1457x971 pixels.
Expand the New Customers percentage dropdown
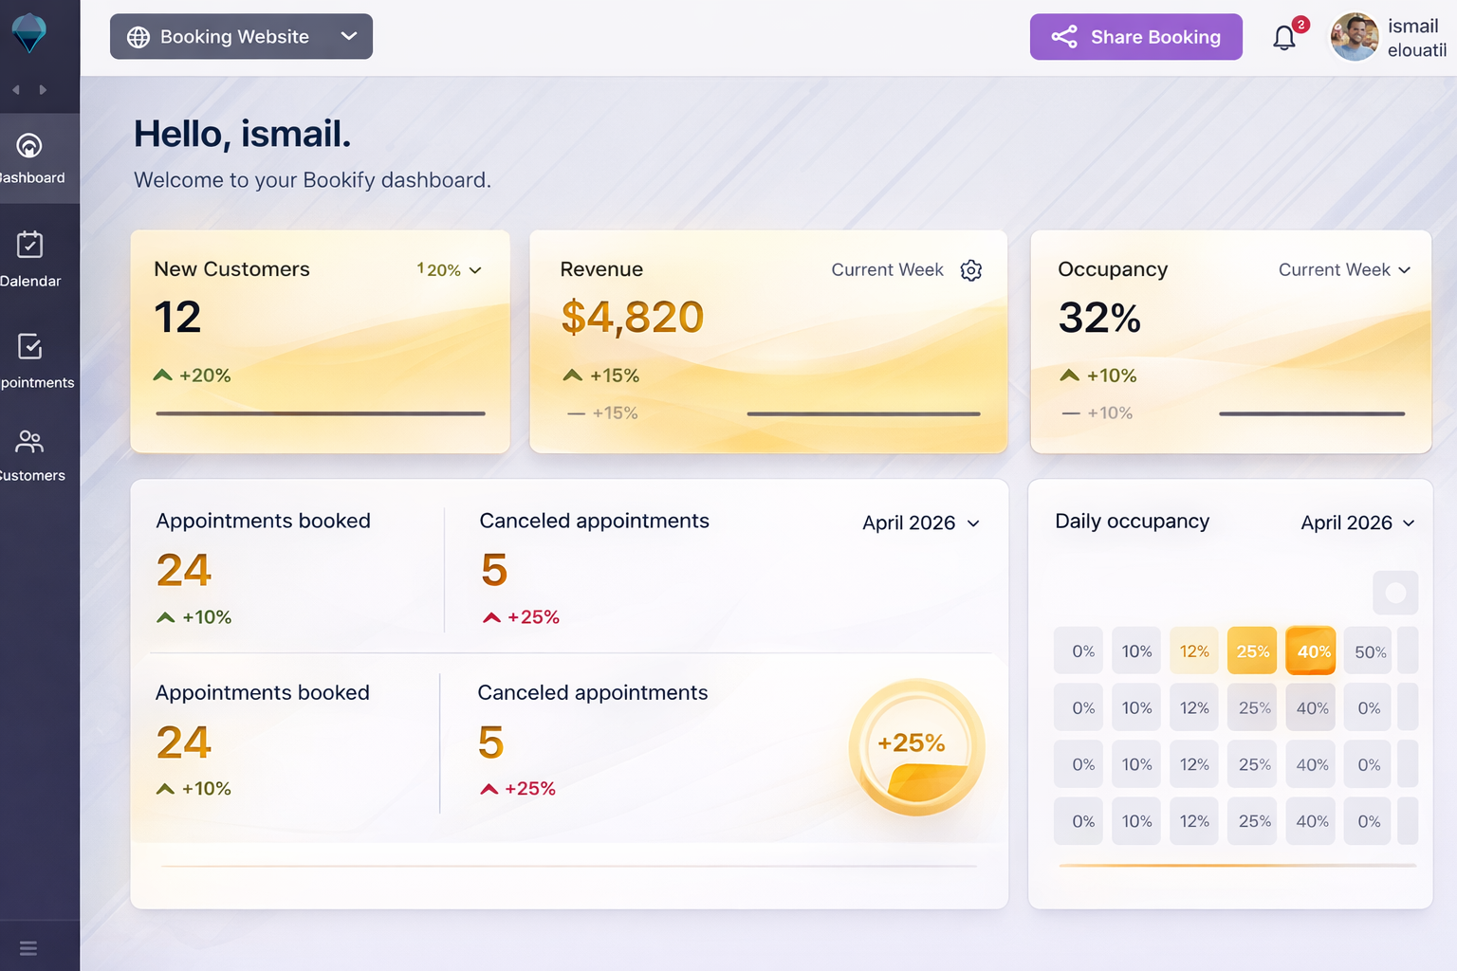coord(450,270)
